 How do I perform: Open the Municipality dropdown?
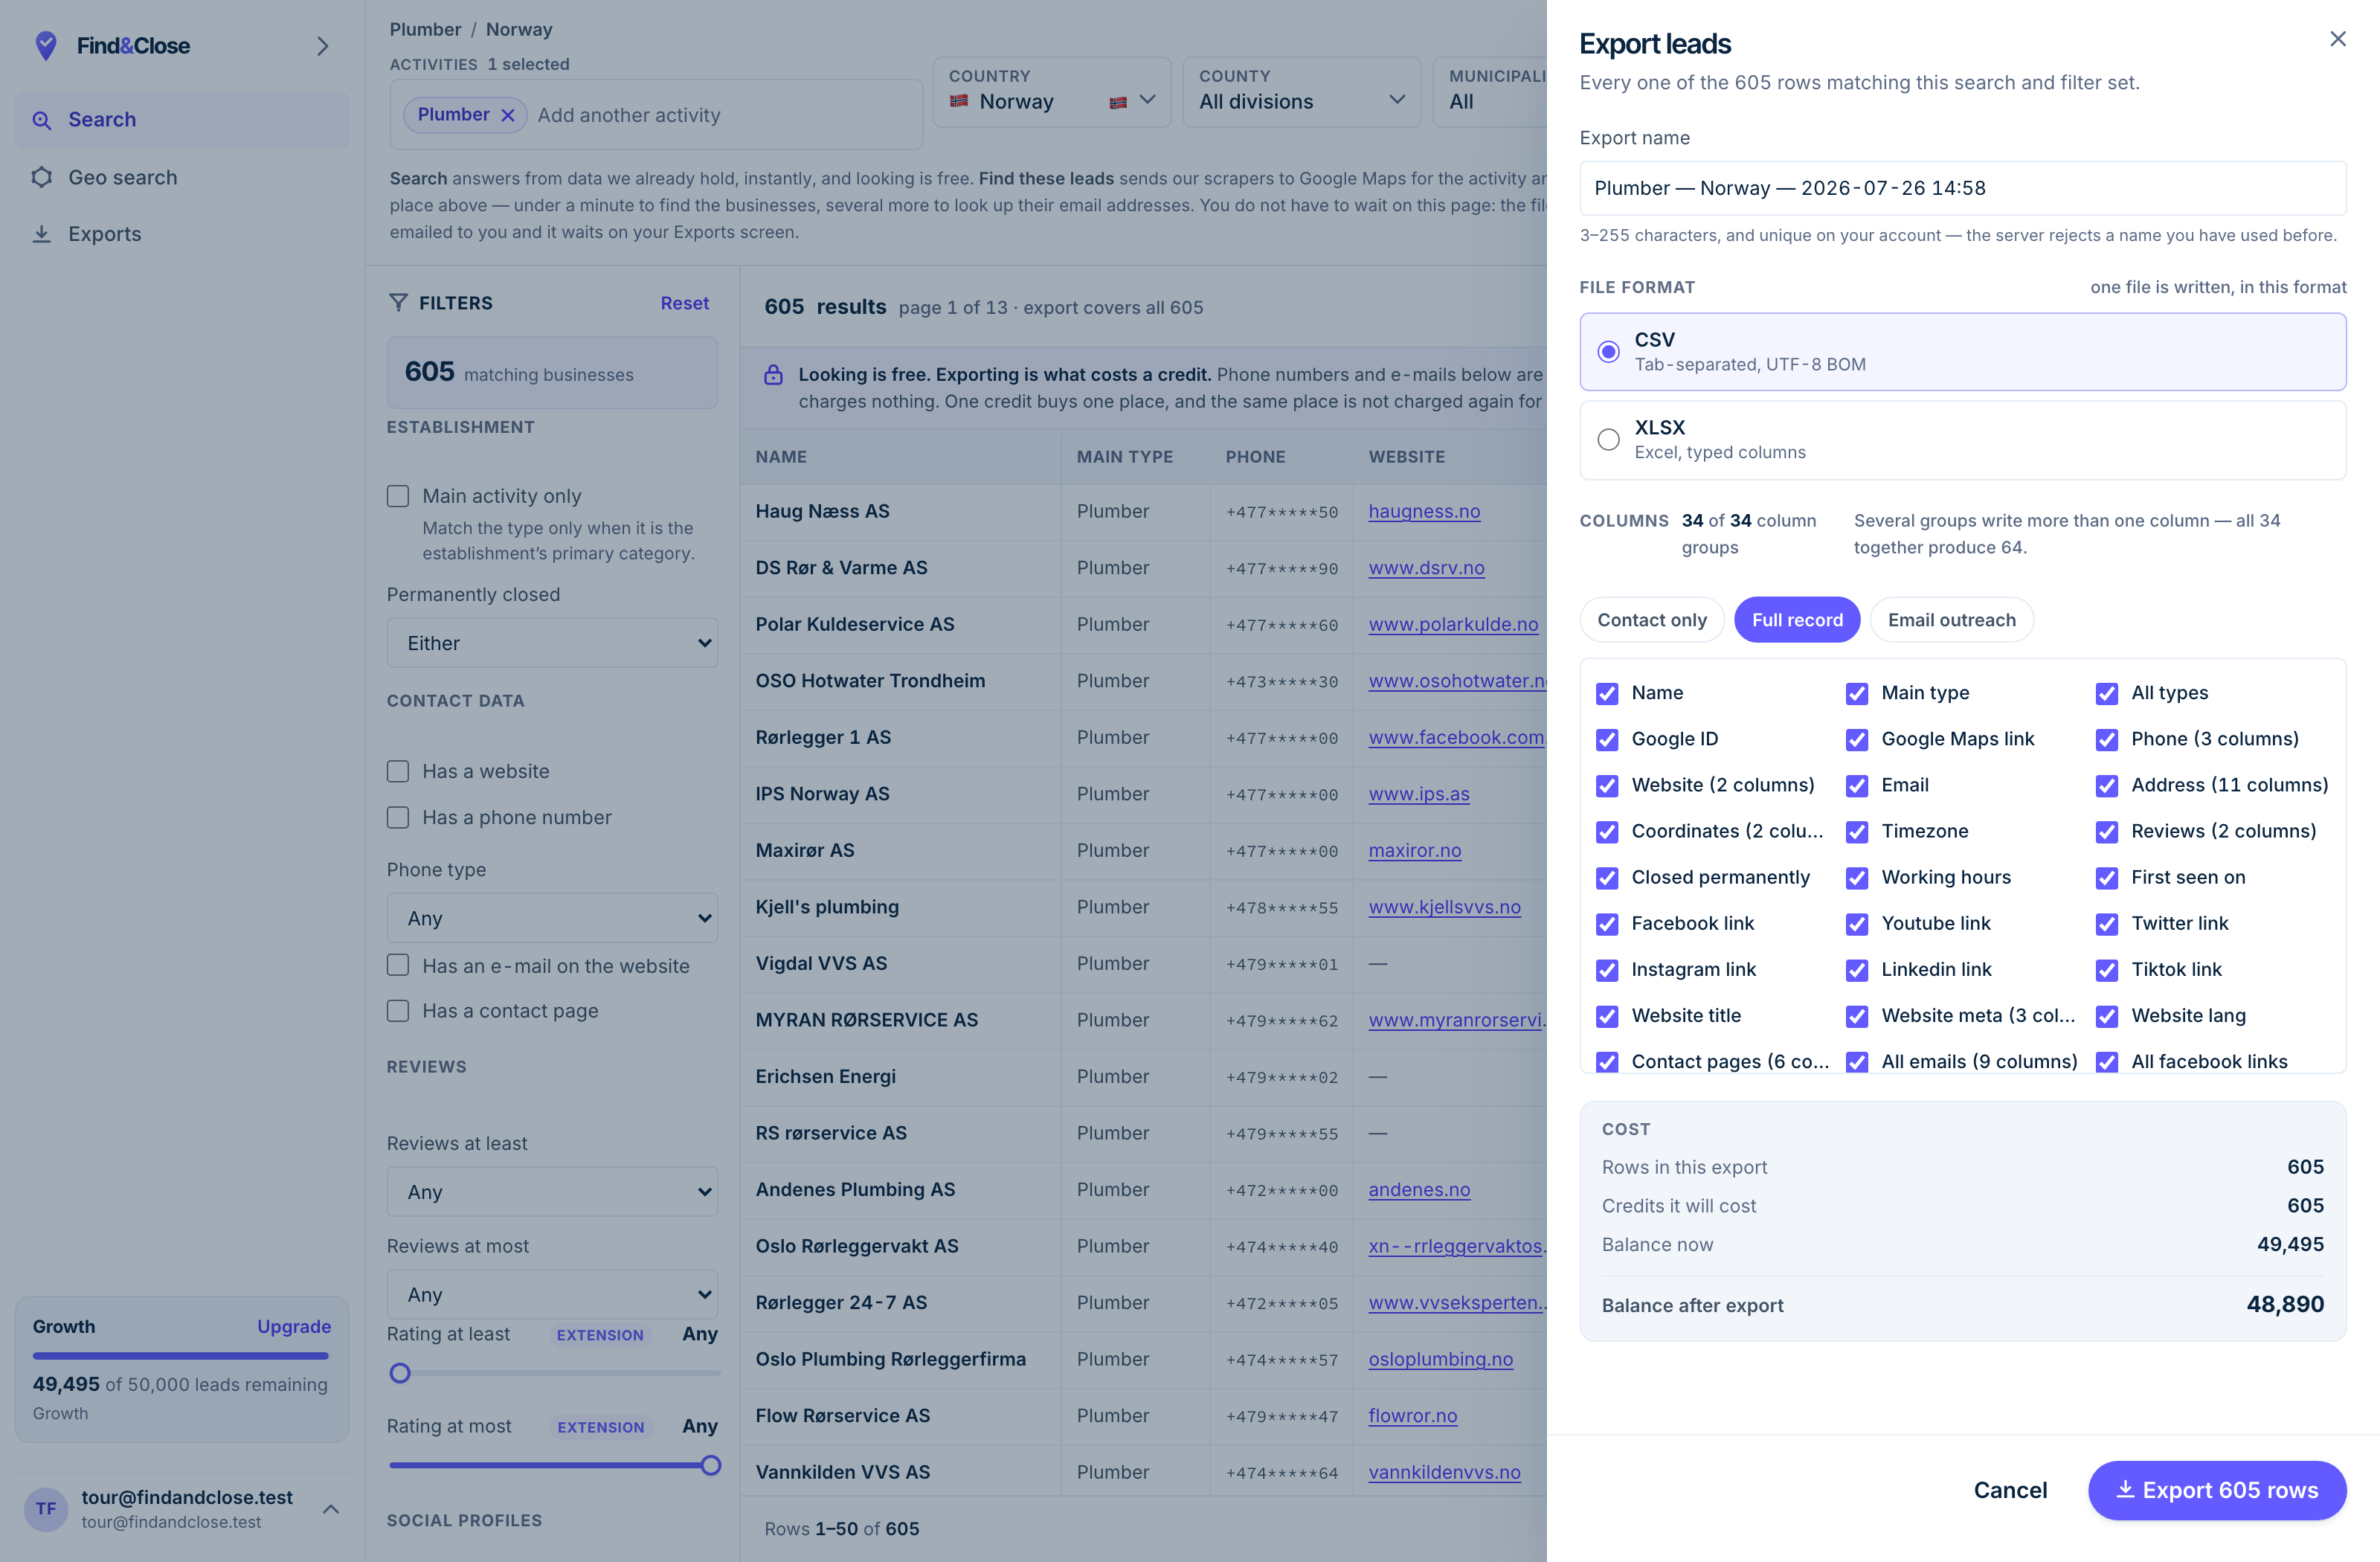(x=1490, y=92)
